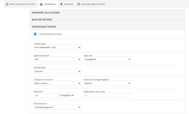This screenshot has width=189, height=114.
Task: Open the Analysis type dropdown
Action: [57, 47]
